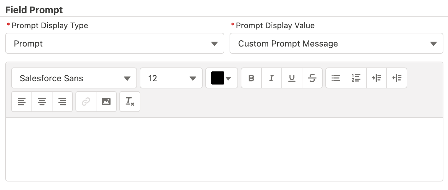The height and width of the screenshot is (190, 448).
Task: Open the black text color picker
Action: [222, 78]
